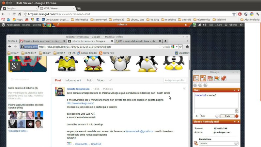Screen dimensions: 261x147
Task: Click Commenta under the post
Action: coord(81,144)
